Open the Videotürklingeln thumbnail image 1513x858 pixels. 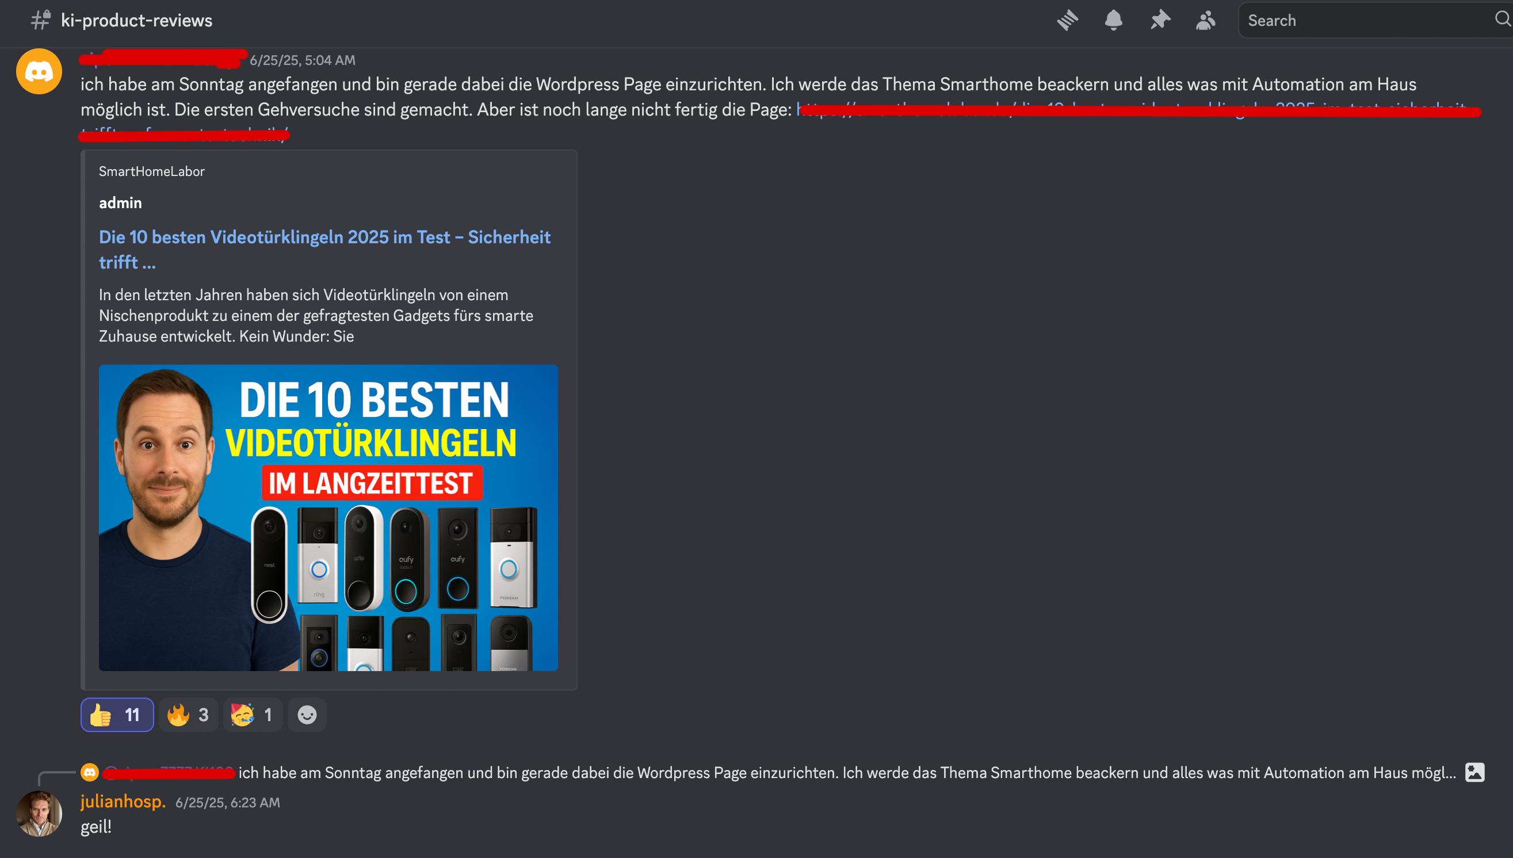pos(328,518)
